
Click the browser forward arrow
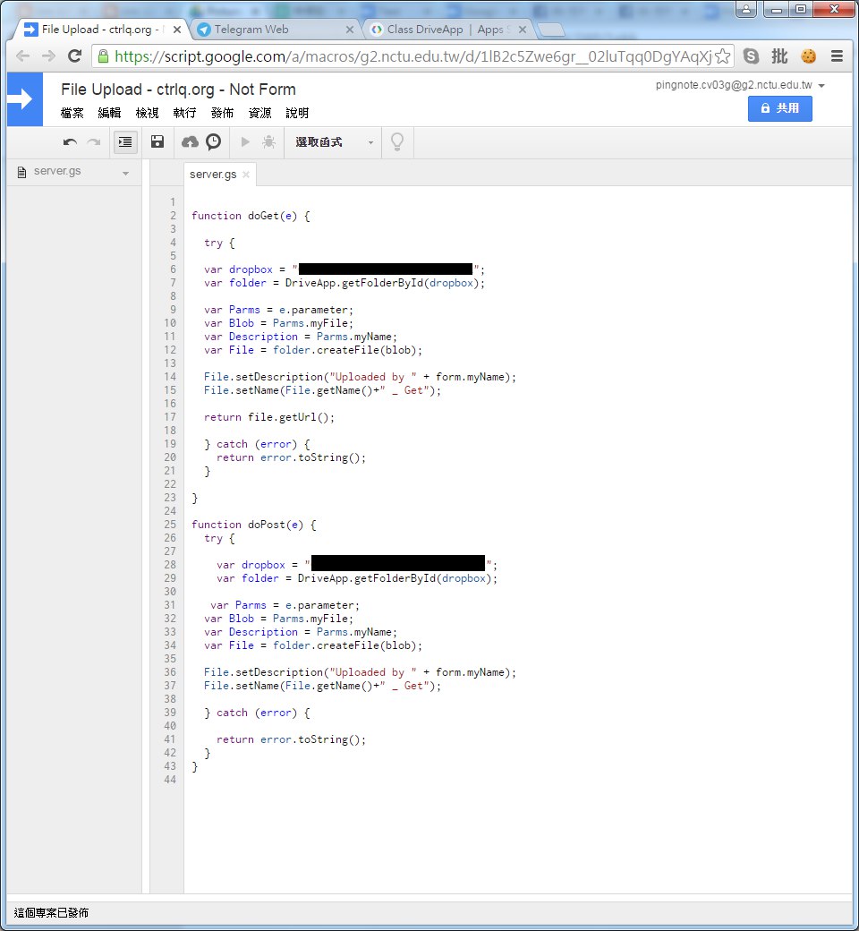pyautogui.click(x=48, y=56)
